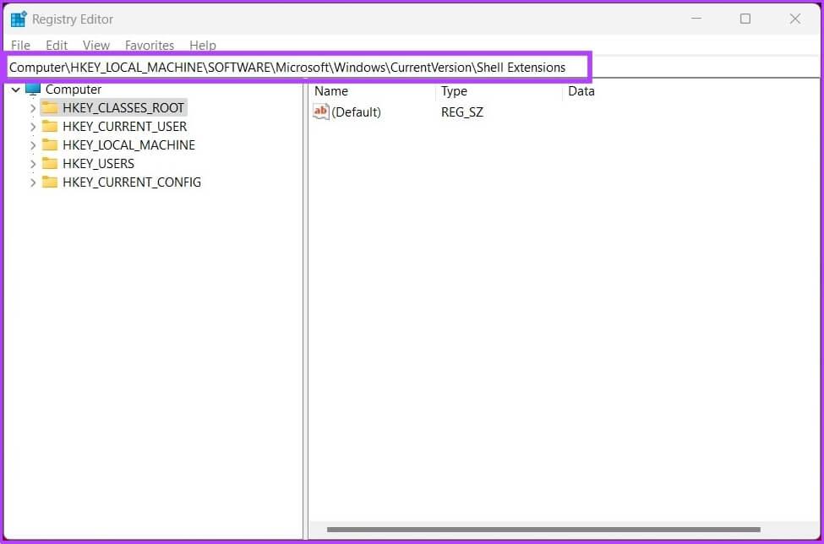Select HKEY_CLASSES_ROOT in the tree
This screenshot has height=544, width=824.
pyautogui.click(x=123, y=107)
